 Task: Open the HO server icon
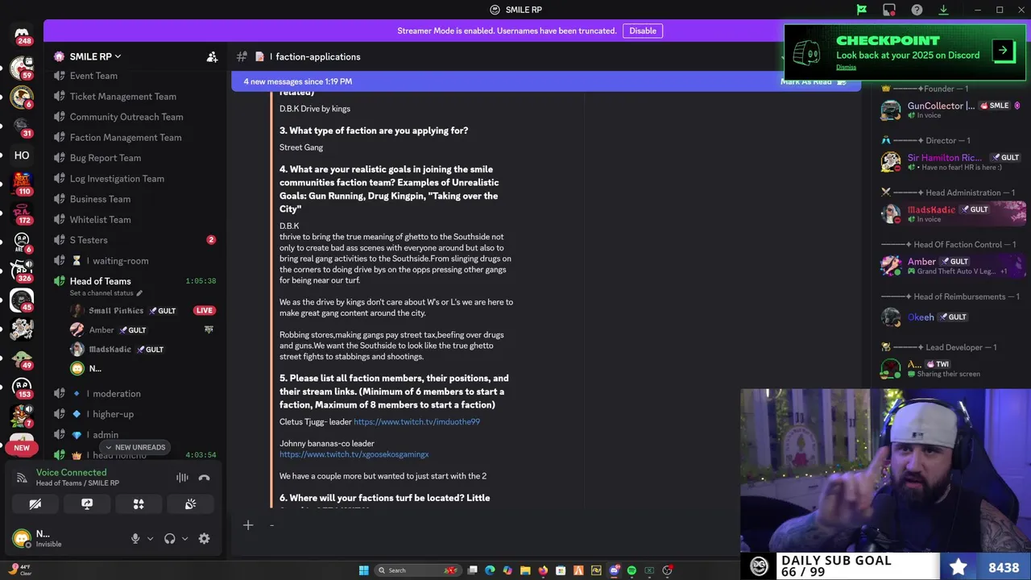[22, 155]
